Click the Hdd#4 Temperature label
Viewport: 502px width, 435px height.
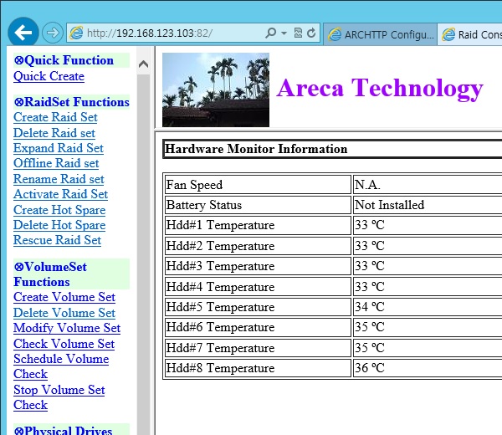click(220, 287)
